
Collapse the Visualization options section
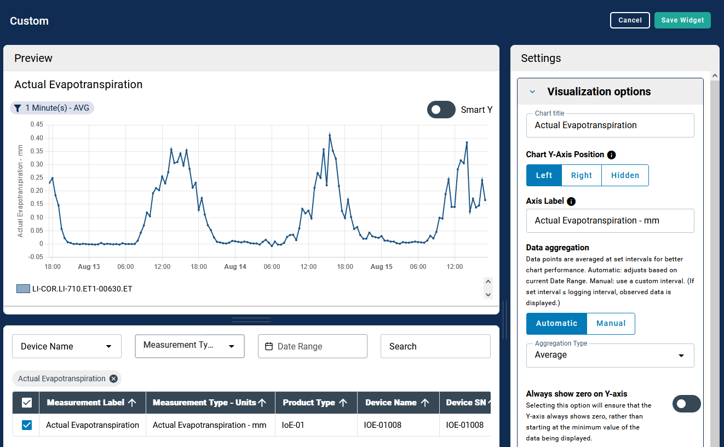tap(532, 92)
